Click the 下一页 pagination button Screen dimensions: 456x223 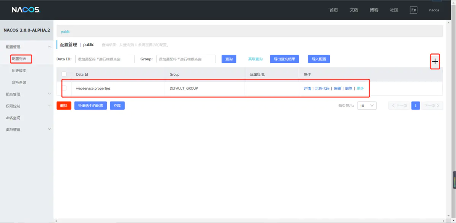coord(432,106)
